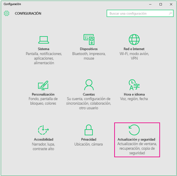Click 'Fondo, pantalla de bloqueo, colores' text
The width and height of the screenshot is (177, 176).
click(43, 101)
